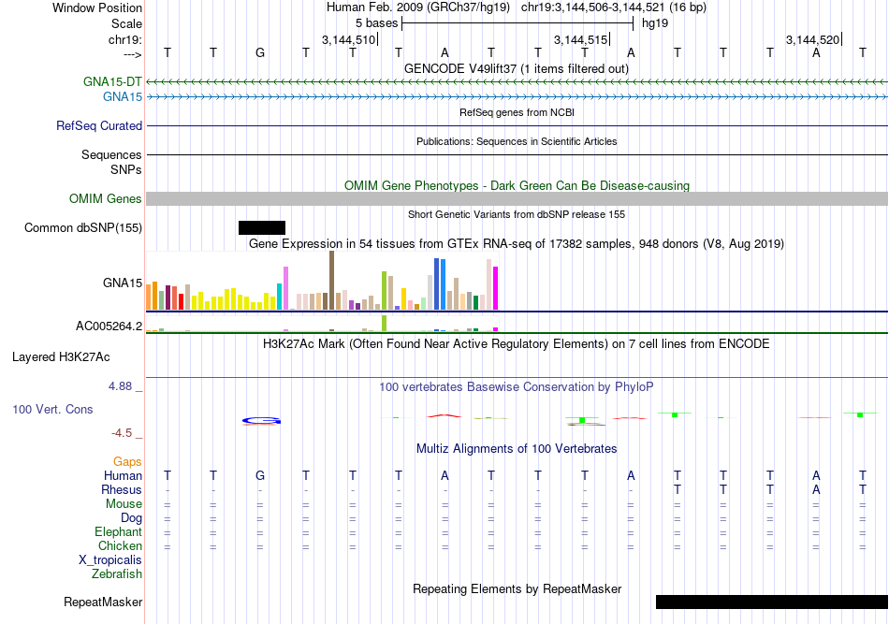Click the gray OMIM Genes bar

(517, 199)
